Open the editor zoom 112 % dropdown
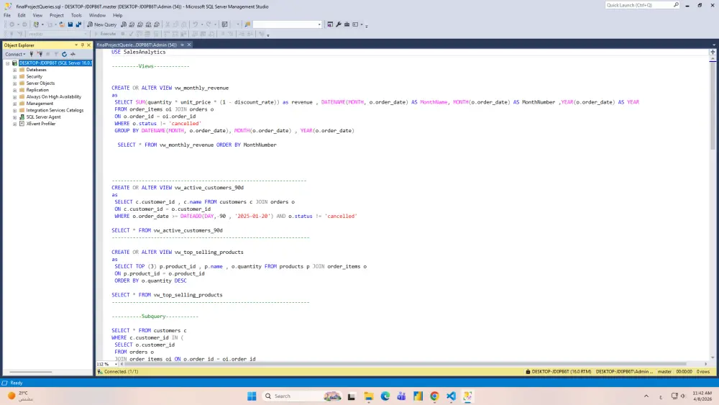This screenshot has width=719, height=405. tap(116, 364)
